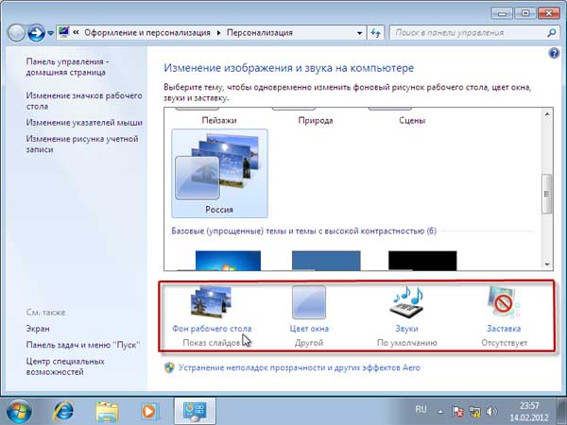Open the Desktop Background slideshow icon

coord(211,302)
